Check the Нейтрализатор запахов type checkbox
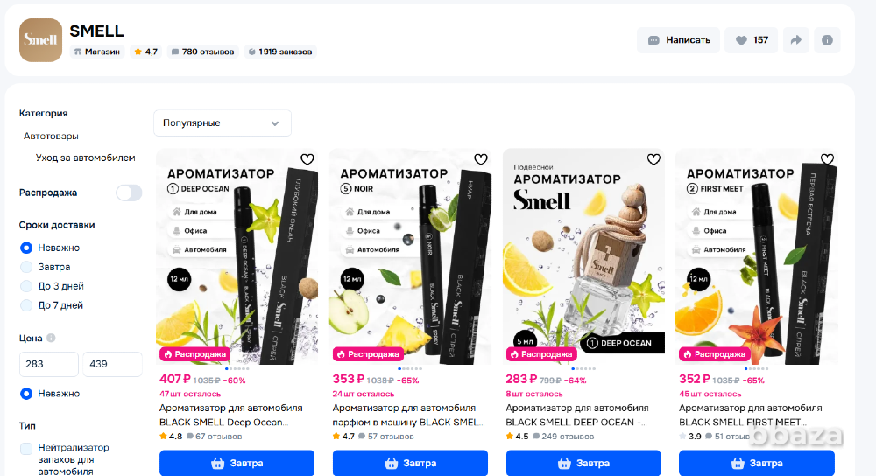The height and width of the screenshot is (476, 876). coord(26,449)
